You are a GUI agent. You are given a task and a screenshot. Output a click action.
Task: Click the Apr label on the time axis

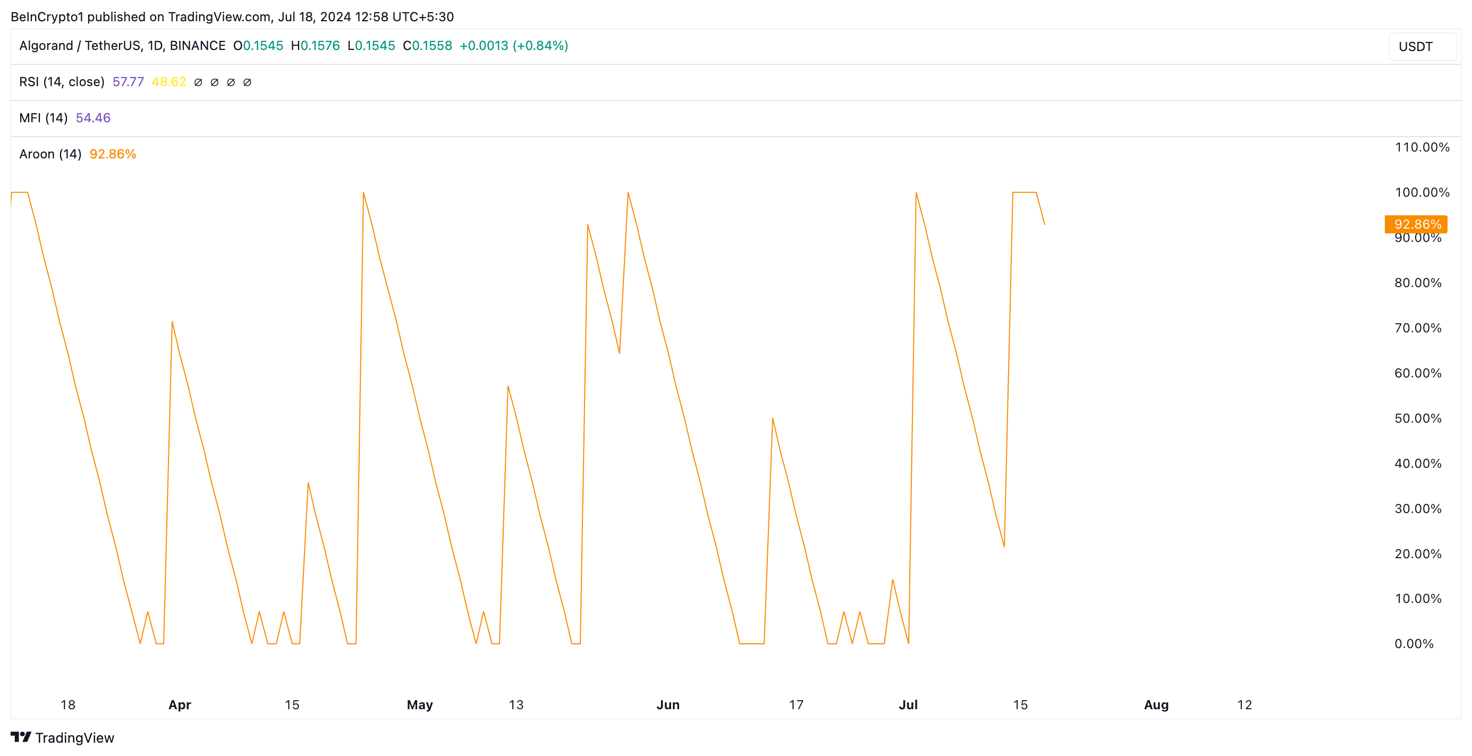coord(180,704)
